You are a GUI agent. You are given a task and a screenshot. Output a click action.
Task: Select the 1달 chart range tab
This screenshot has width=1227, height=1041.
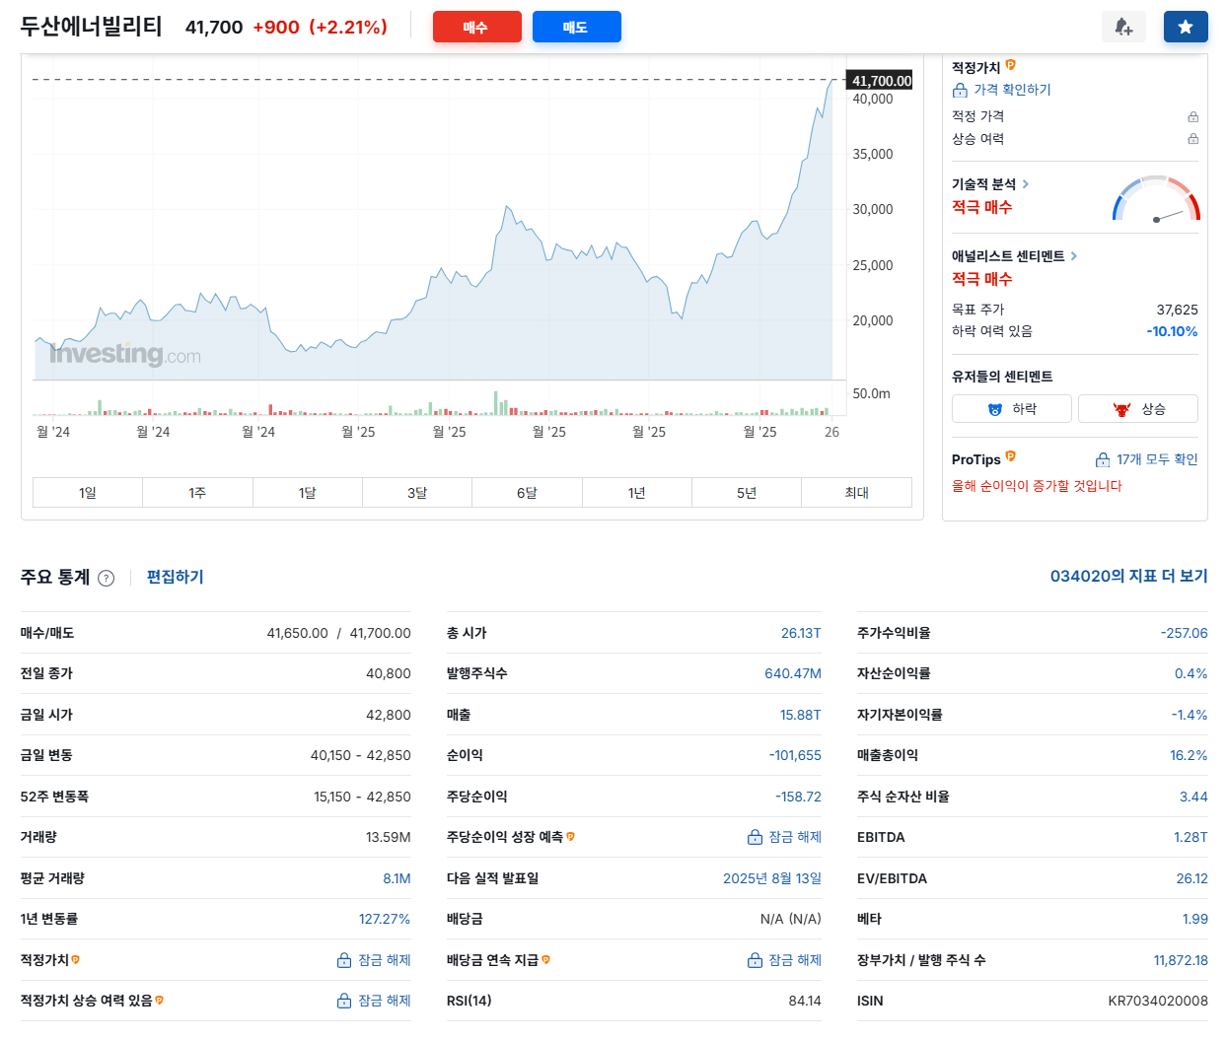tap(308, 493)
